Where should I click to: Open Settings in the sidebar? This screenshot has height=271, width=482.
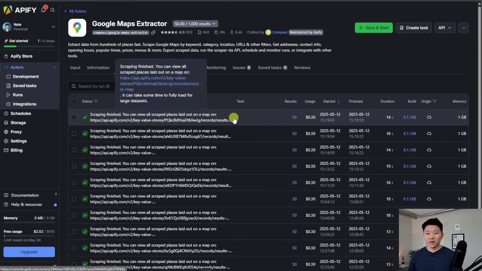coord(19,141)
